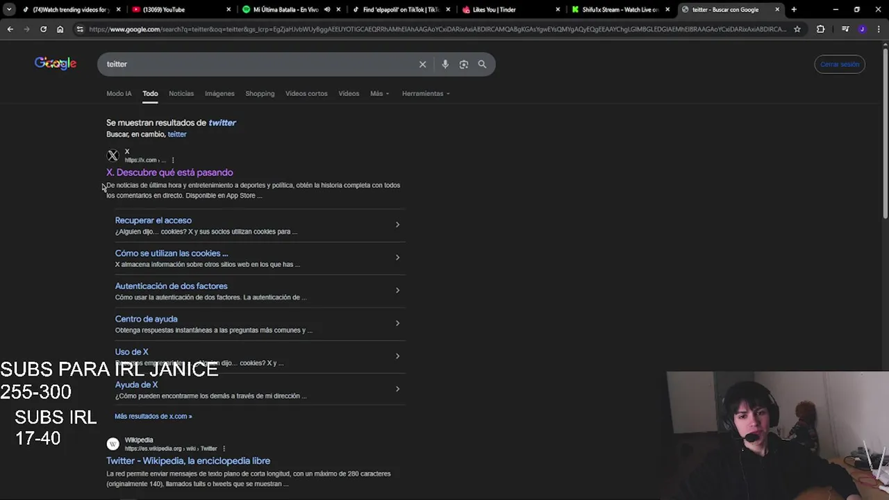
Task: Submit search with magnifier icon
Action: 482,64
